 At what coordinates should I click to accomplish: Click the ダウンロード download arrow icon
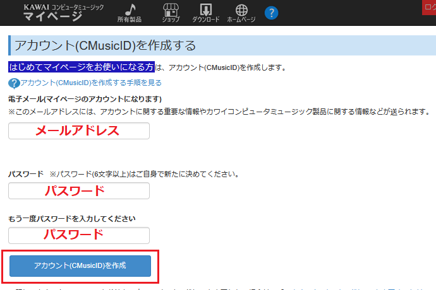[x=206, y=9]
